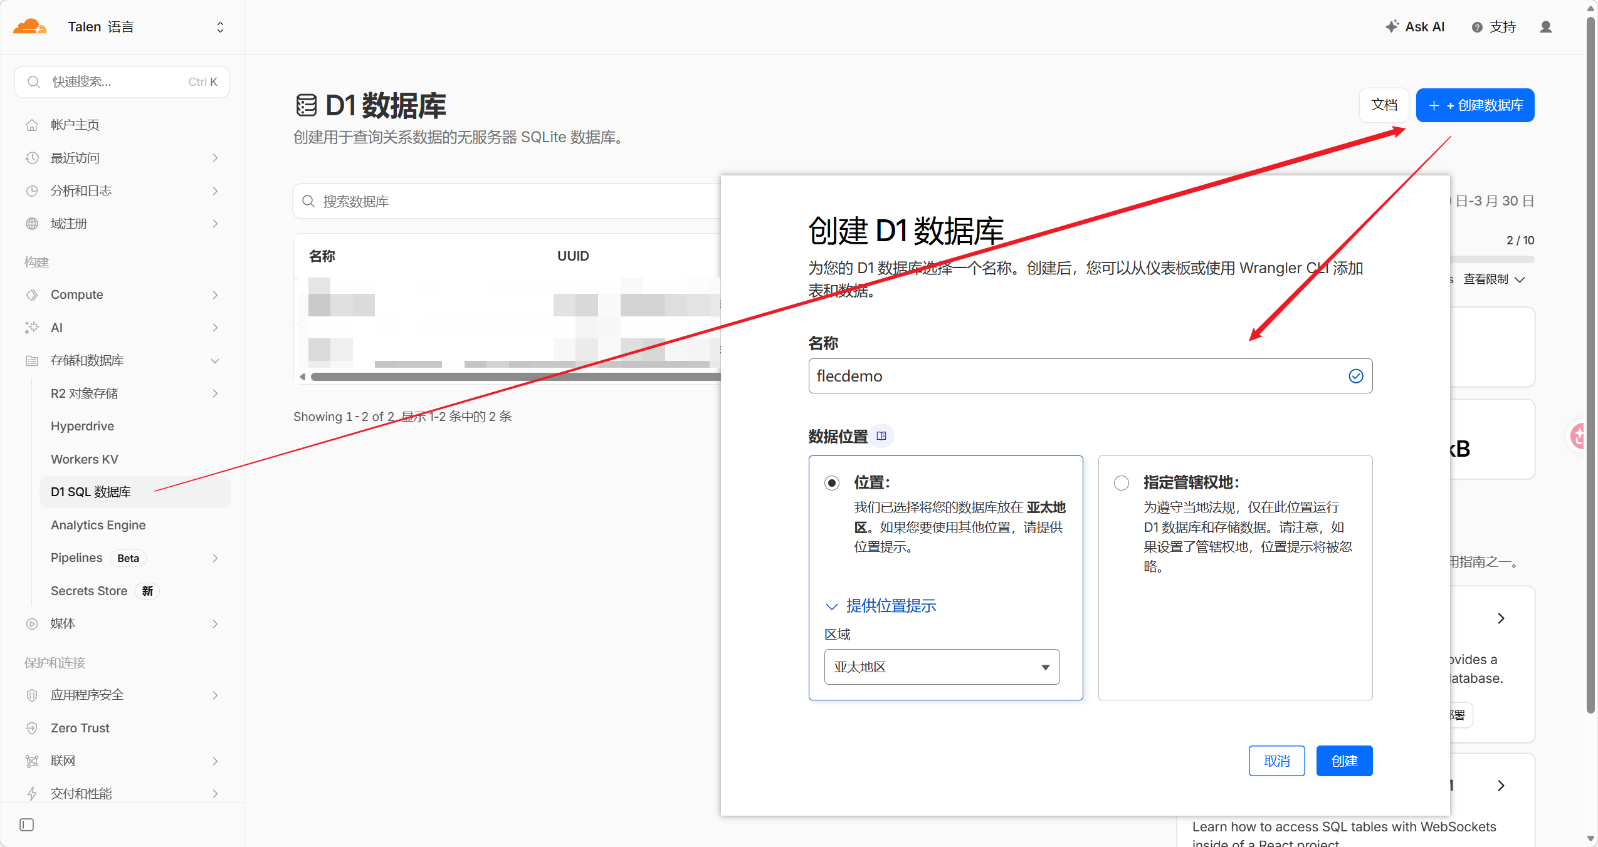Click the blue 创建 button
The image size is (1598, 847).
point(1343,761)
